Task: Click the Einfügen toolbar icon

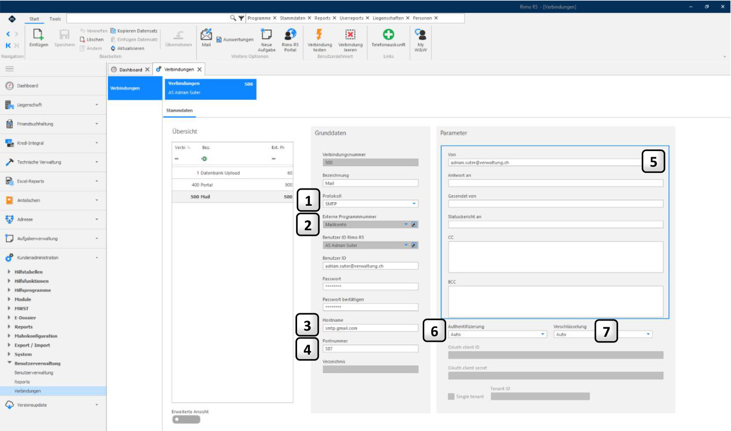Action: (x=39, y=35)
